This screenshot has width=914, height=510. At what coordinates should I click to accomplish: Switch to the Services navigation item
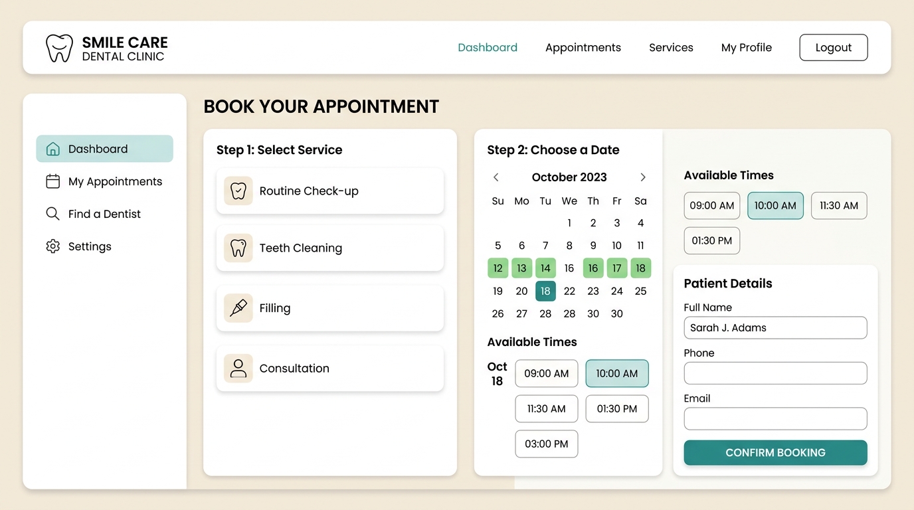click(671, 48)
